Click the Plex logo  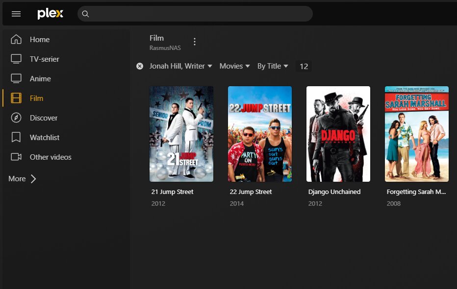tap(50, 13)
